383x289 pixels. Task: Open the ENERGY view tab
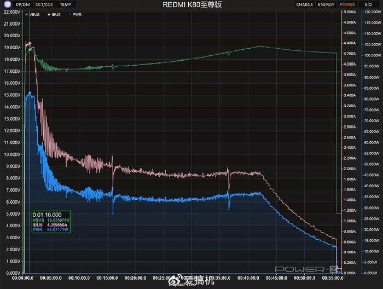pyautogui.click(x=326, y=4)
